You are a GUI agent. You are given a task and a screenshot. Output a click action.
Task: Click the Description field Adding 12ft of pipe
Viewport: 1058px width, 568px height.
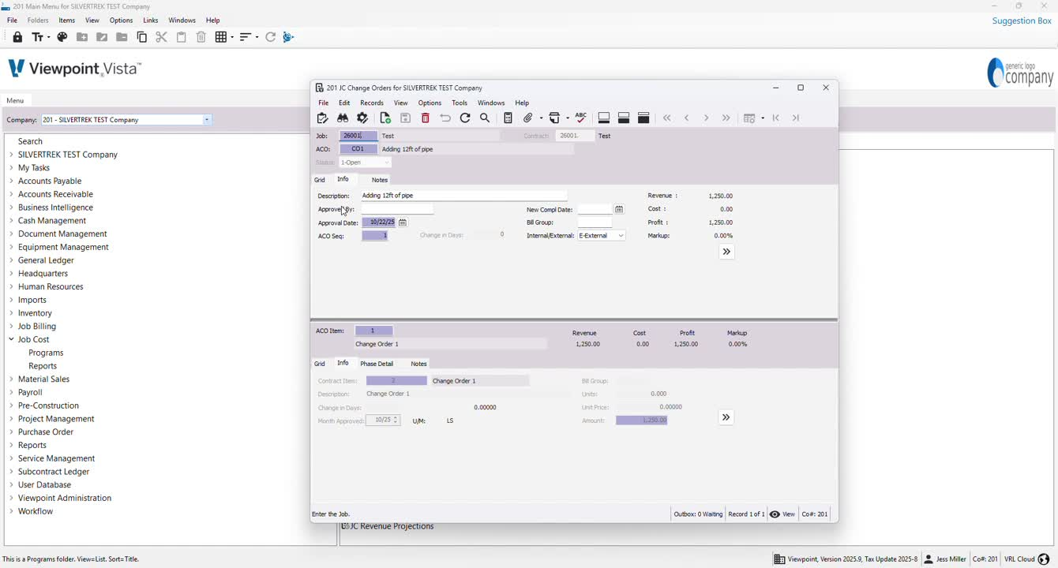coord(464,196)
